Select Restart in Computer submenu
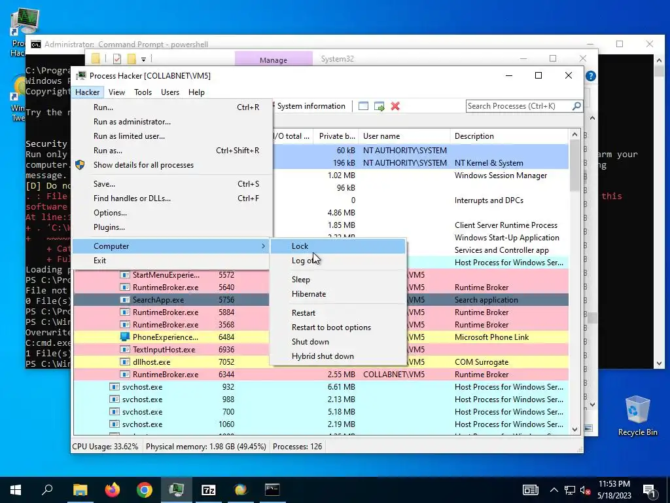Screen dimensions: 670x503 [x=338, y=312]
